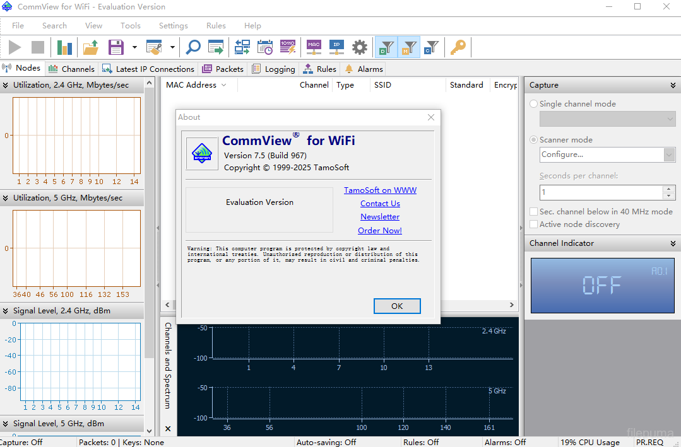Screen dimensions: 681x447
Task: Open the statistics bar chart icon
Action: pyautogui.click(x=64, y=47)
